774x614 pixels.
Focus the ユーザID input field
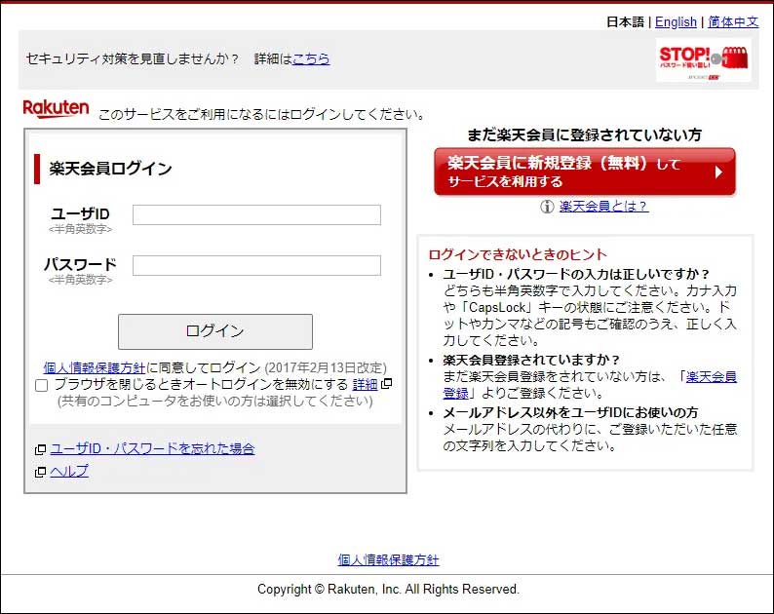256,214
